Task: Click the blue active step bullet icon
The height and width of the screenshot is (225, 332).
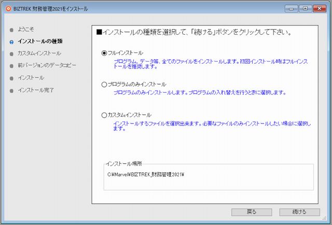Action: tap(11, 42)
